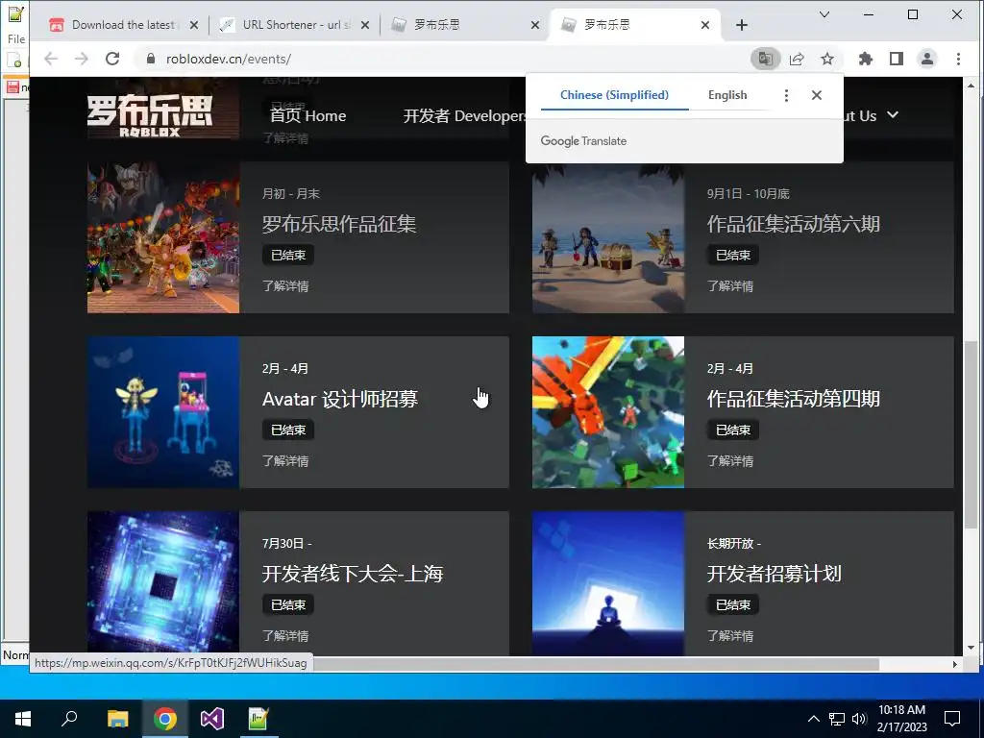This screenshot has width=984, height=738.
Task: Open the Windows notification center icon
Action: 952,719
